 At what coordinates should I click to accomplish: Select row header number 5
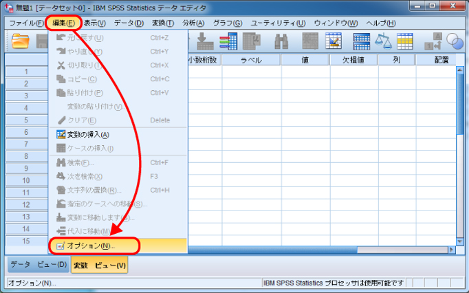(25, 120)
